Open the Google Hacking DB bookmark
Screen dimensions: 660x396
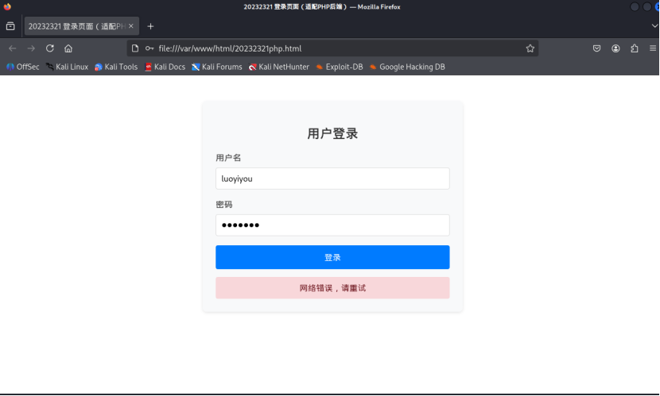(407, 67)
